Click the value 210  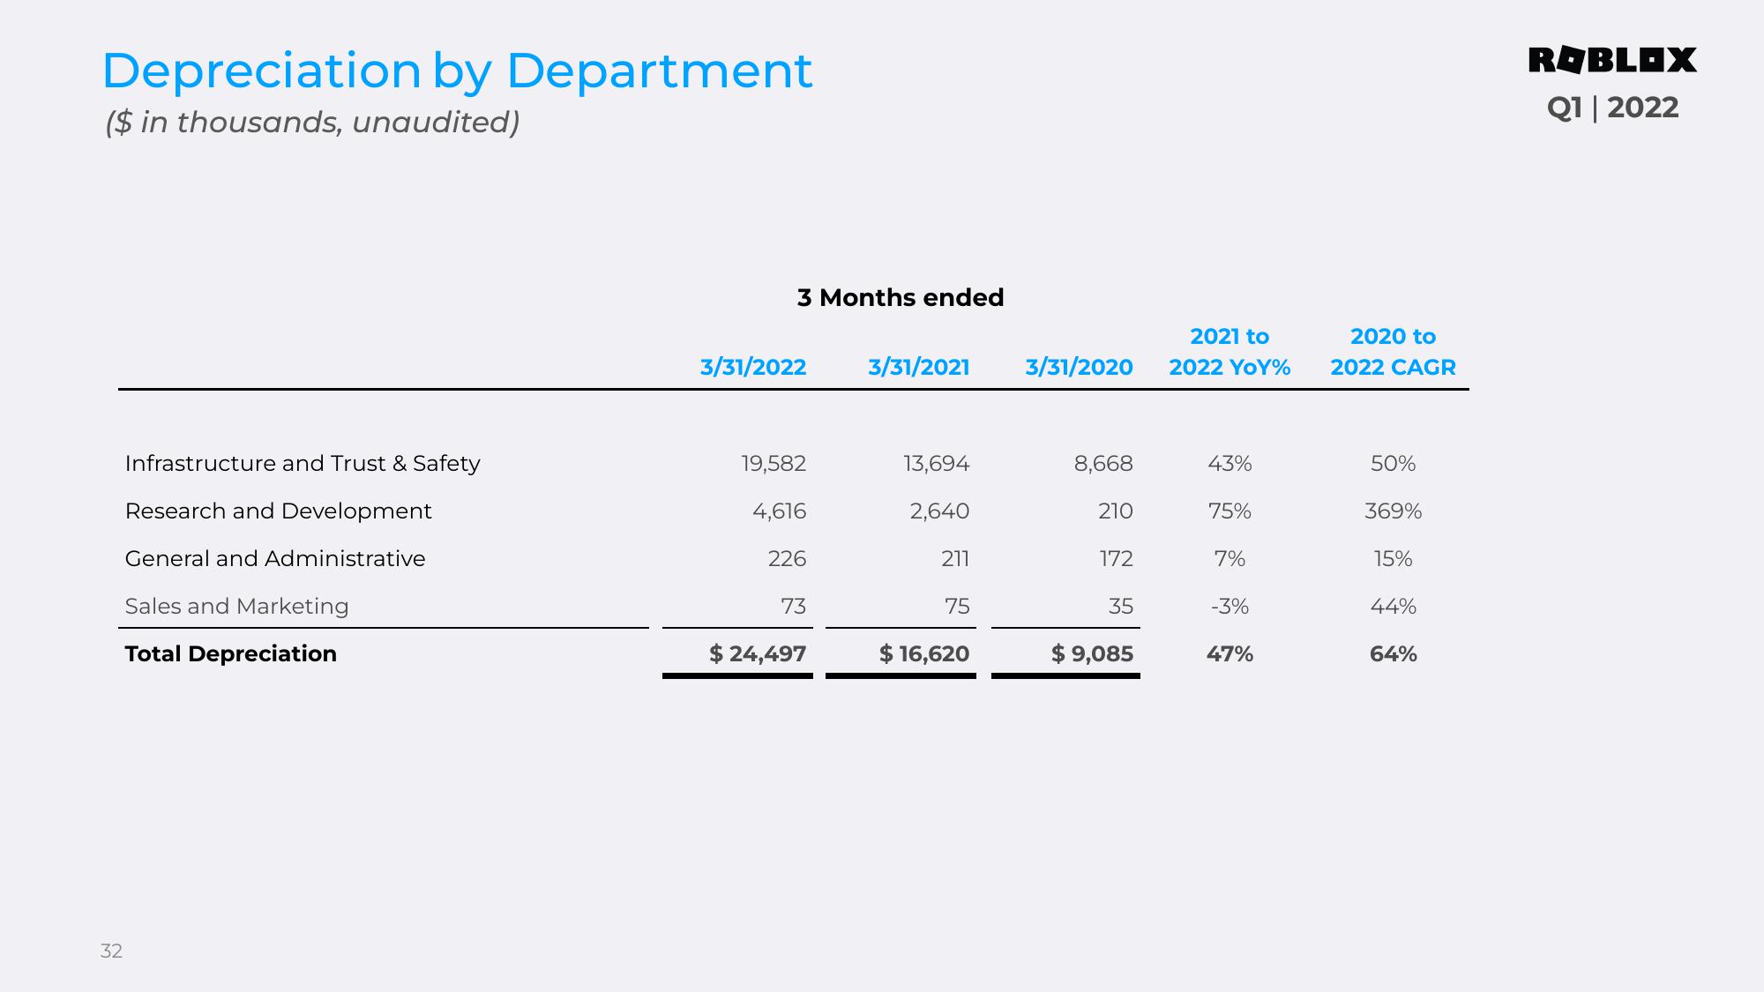click(1116, 511)
